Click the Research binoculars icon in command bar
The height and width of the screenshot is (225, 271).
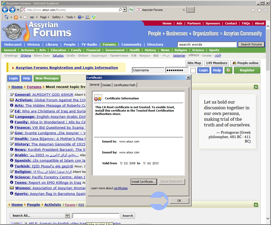coord(88,17)
